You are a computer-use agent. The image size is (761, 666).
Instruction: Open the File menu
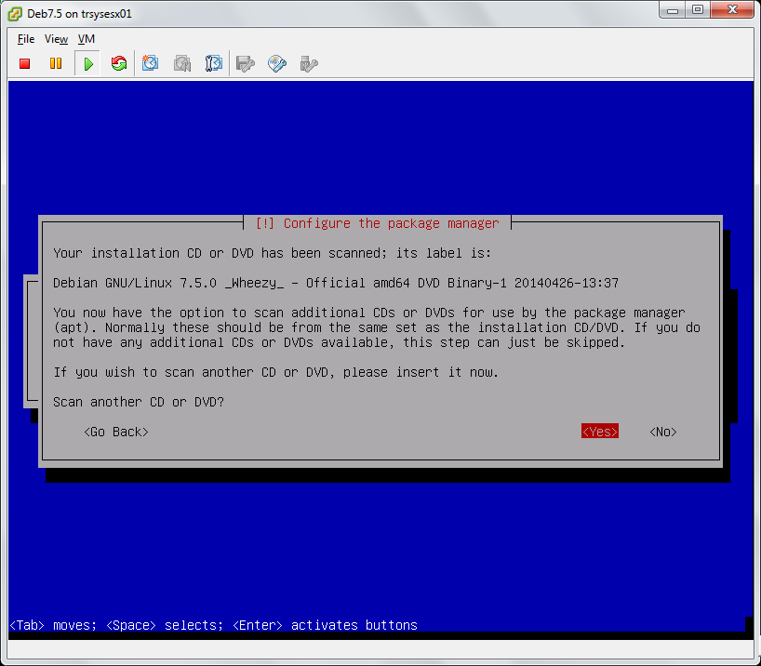(x=26, y=39)
